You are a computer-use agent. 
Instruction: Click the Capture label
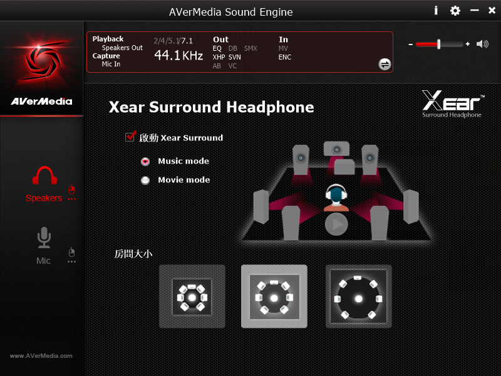click(106, 56)
